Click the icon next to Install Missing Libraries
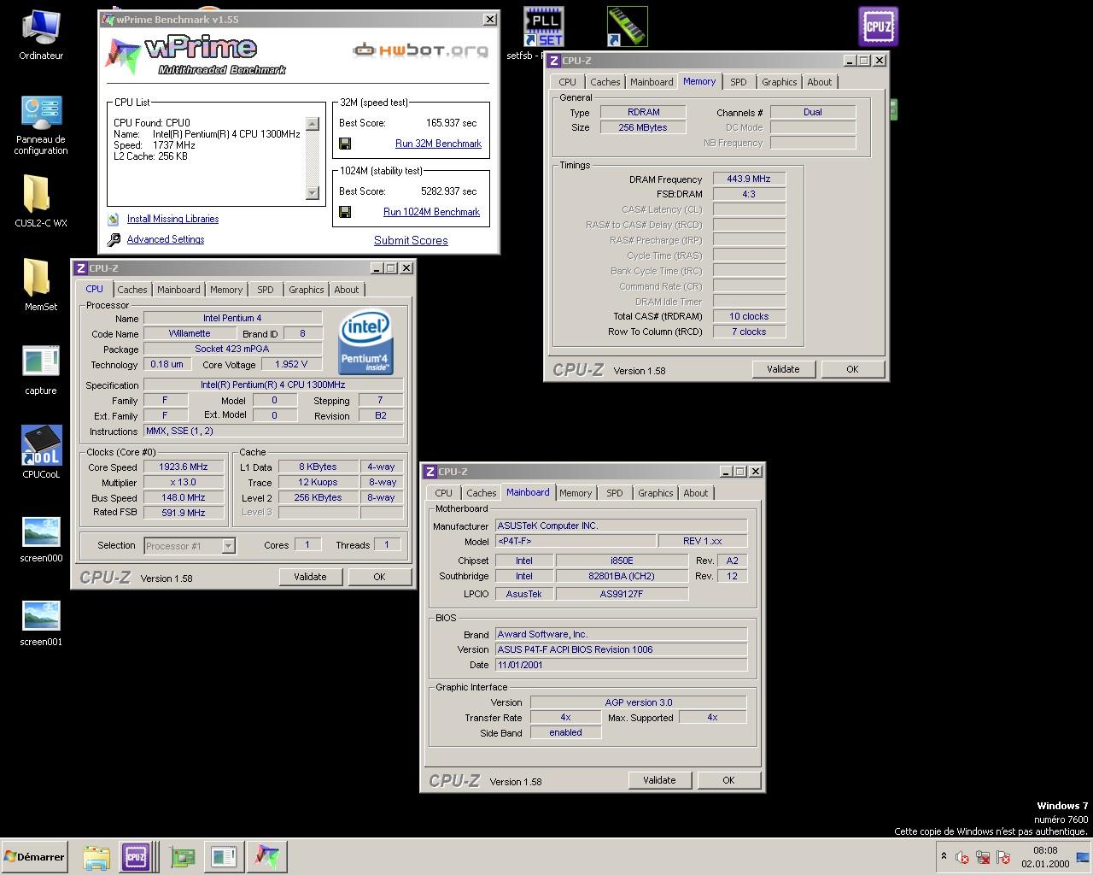This screenshot has width=1093, height=875. [114, 219]
